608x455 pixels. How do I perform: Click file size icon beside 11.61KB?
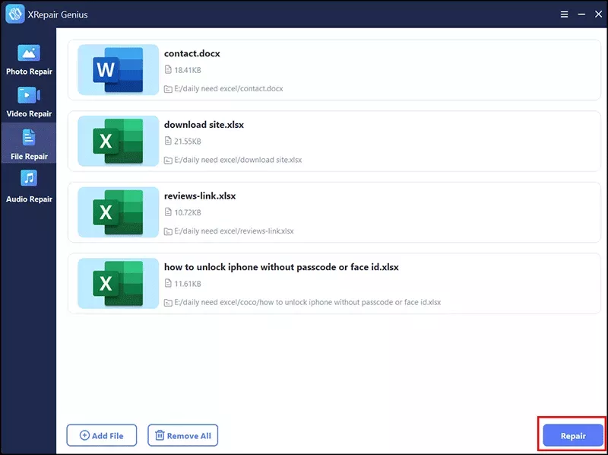(168, 283)
